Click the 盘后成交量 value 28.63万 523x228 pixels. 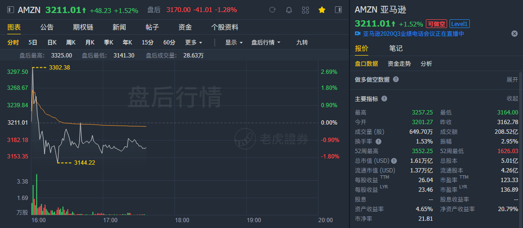click(x=193, y=56)
